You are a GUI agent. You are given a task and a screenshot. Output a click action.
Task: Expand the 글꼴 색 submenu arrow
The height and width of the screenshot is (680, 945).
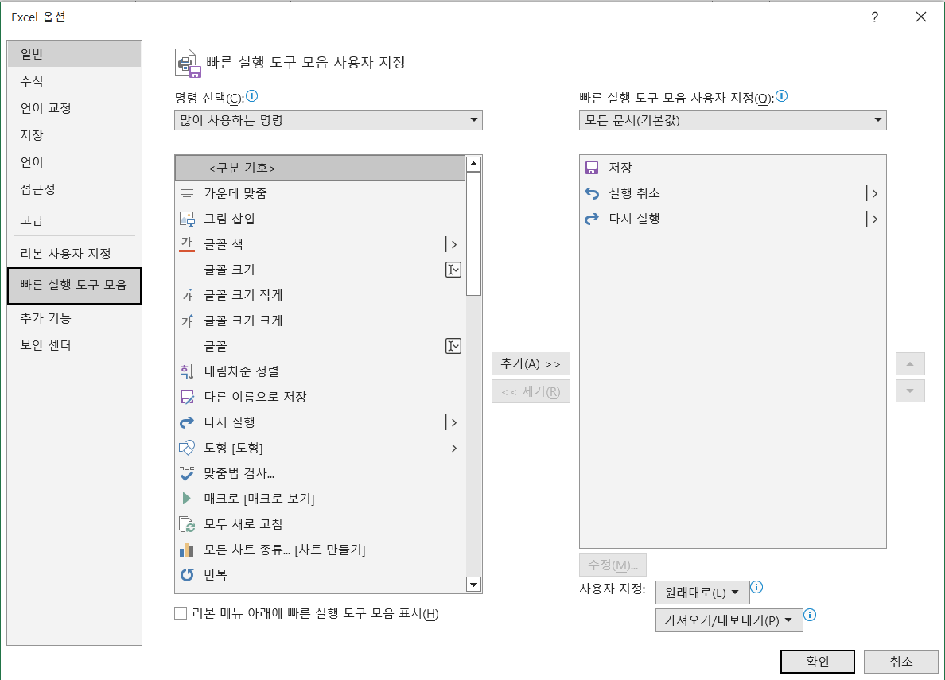(x=453, y=244)
